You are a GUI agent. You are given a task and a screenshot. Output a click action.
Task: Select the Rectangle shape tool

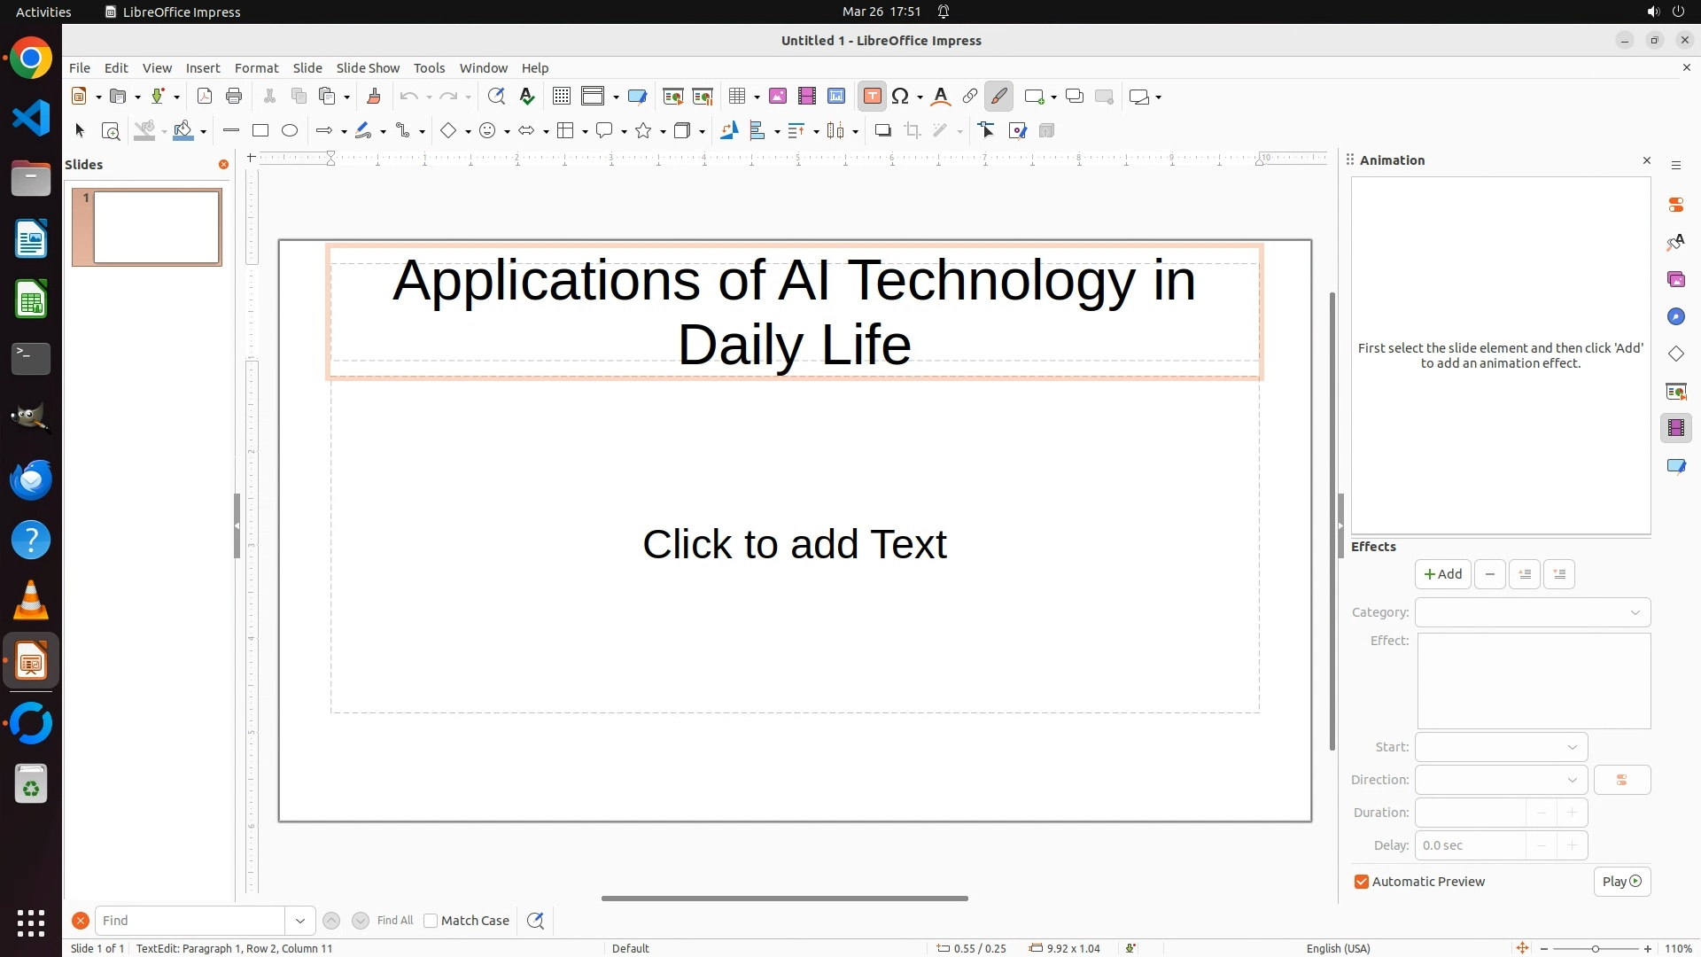pos(260,131)
